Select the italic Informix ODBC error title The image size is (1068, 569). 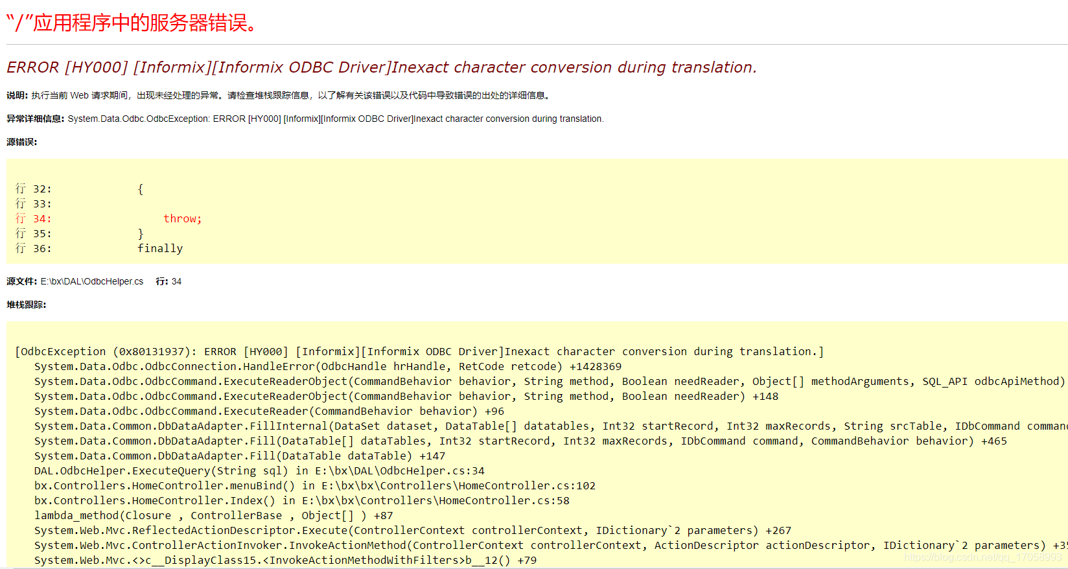tap(382, 67)
